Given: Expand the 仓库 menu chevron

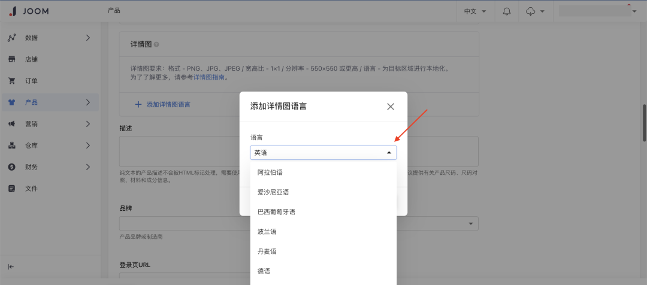Looking at the screenshot, I should tap(87, 145).
